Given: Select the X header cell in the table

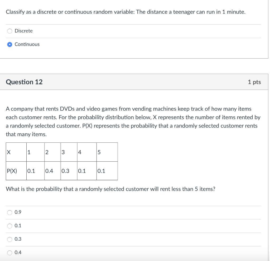Looking at the screenshot, I should pyautogui.click(x=16, y=152).
